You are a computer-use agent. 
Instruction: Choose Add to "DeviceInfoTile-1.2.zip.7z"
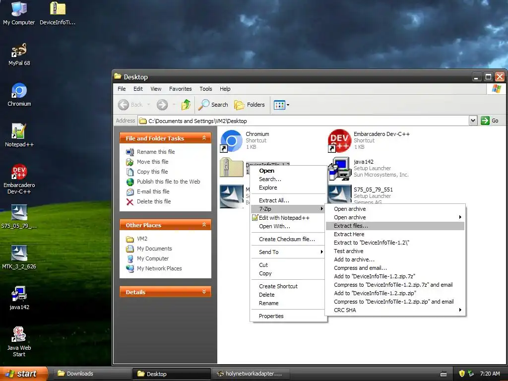point(395,276)
